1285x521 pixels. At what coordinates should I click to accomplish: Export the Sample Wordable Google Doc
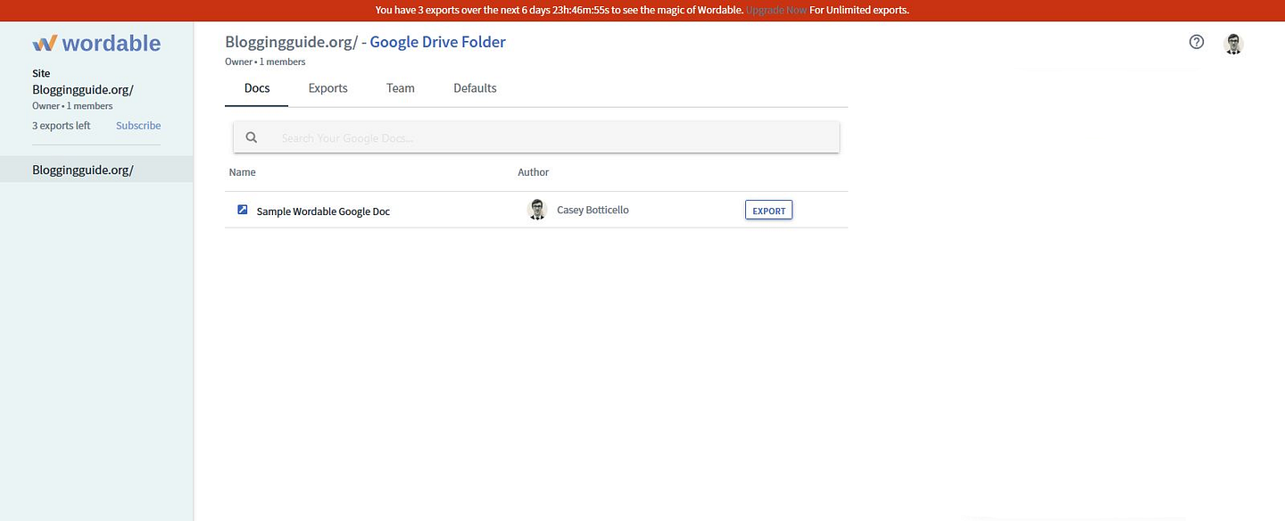click(768, 211)
